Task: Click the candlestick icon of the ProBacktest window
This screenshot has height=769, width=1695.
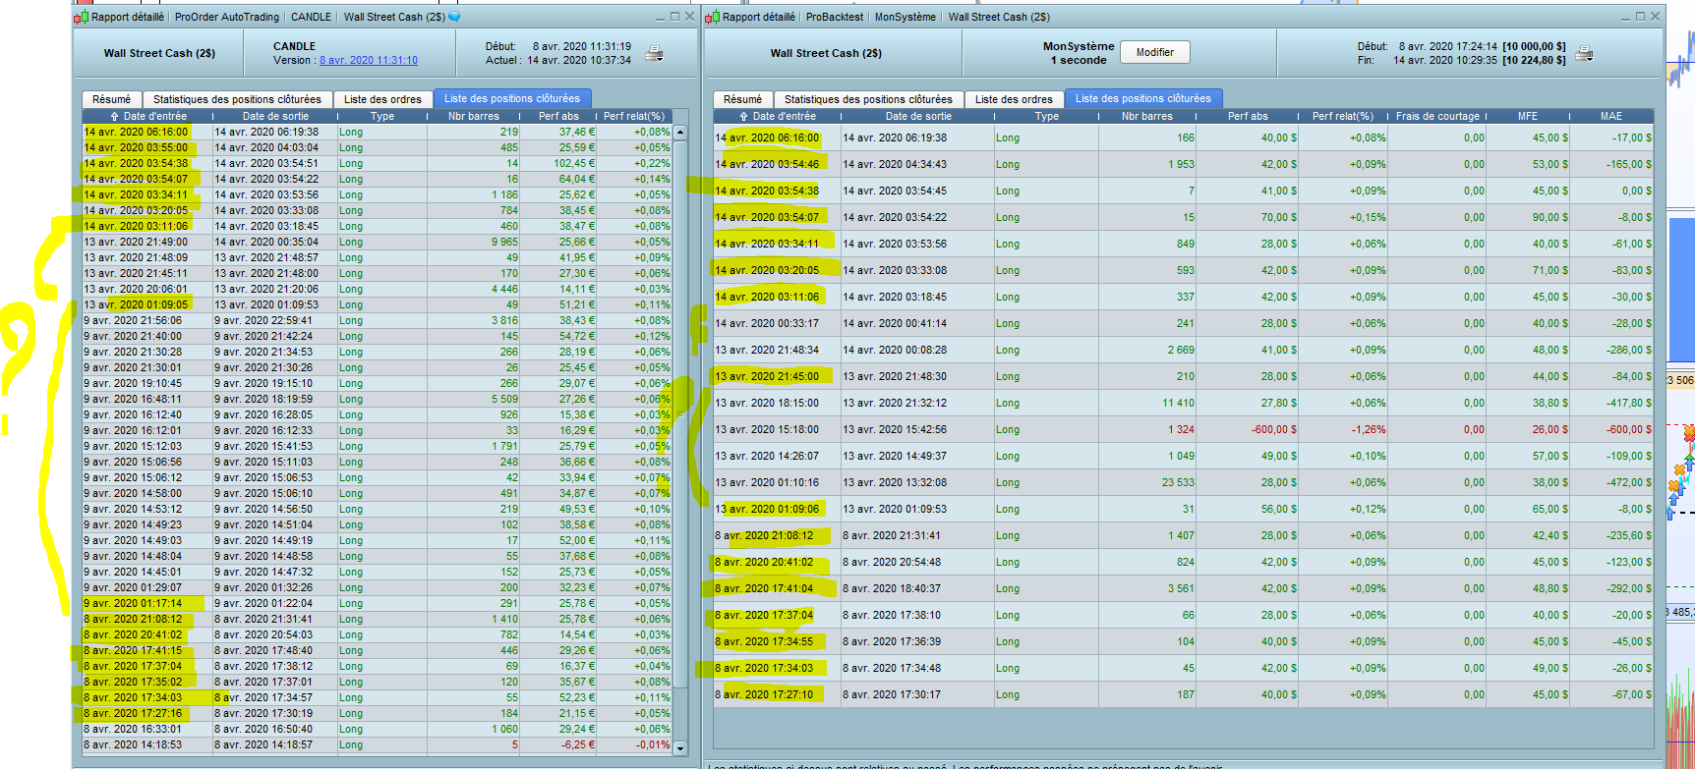Action: (x=713, y=17)
